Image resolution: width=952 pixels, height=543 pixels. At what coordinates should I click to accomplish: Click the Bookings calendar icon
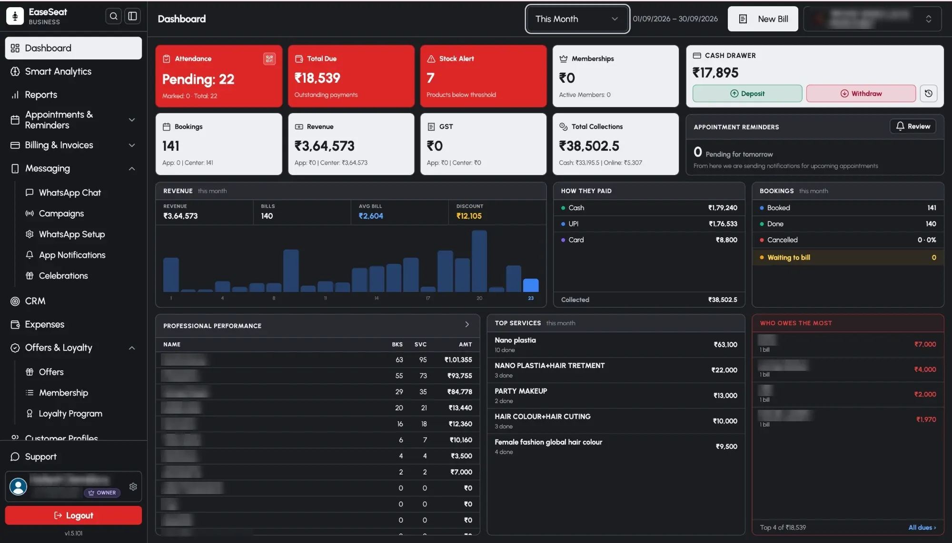click(x=167, y=126)
